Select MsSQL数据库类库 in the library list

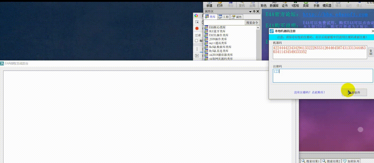coord(220,47)
